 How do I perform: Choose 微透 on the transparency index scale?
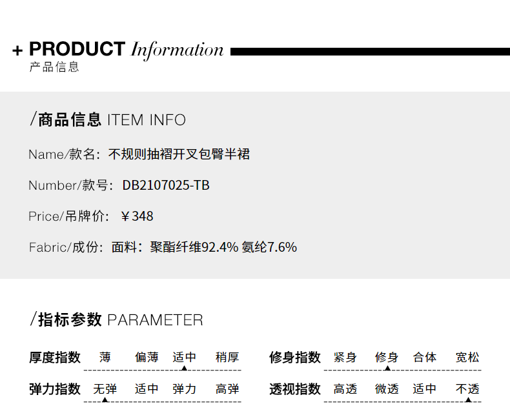[387, 389]
